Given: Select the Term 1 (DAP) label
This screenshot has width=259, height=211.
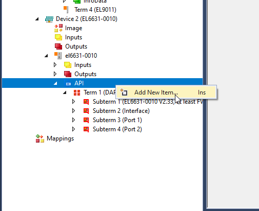Looking at the screenshot, I should pyautogui.click(x=99, y=92).
